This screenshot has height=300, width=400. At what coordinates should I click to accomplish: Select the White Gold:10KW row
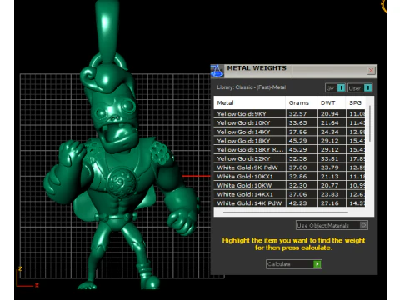click(289, 185)
